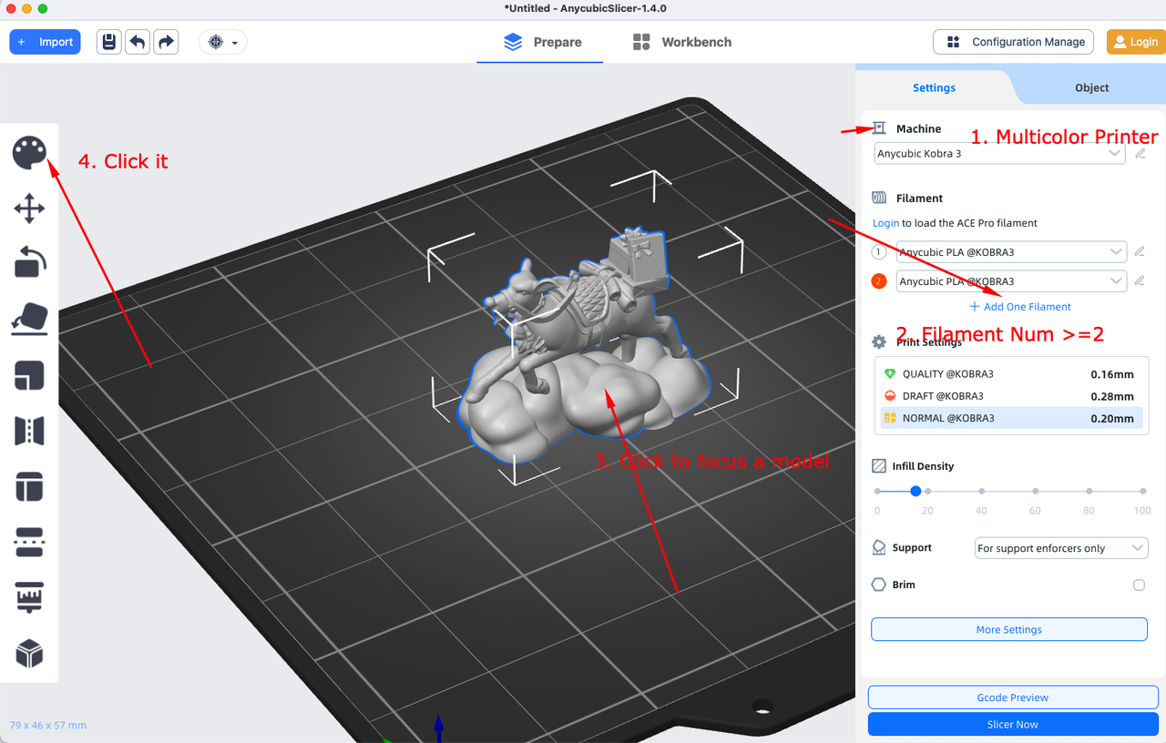Click the Infill Density section icon
The image size is (1166, 743).
879,466
